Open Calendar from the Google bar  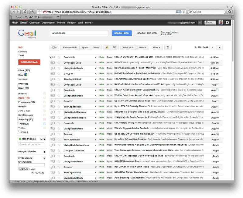[34, 23]
